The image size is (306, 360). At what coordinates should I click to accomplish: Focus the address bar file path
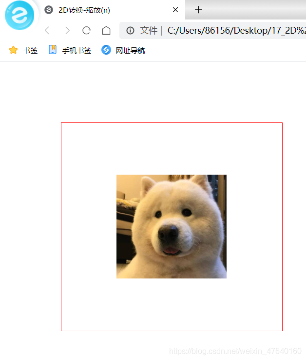click(x=236, y=30)
